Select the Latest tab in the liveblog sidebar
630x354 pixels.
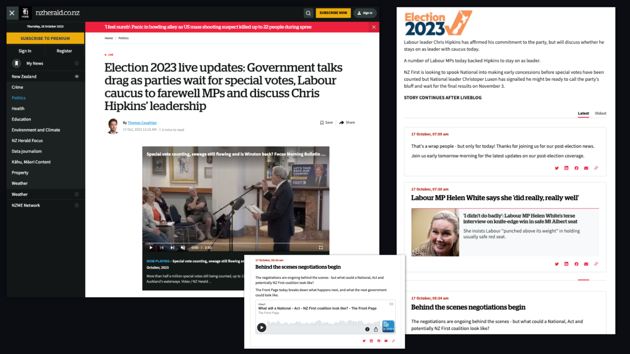point(583,113)
